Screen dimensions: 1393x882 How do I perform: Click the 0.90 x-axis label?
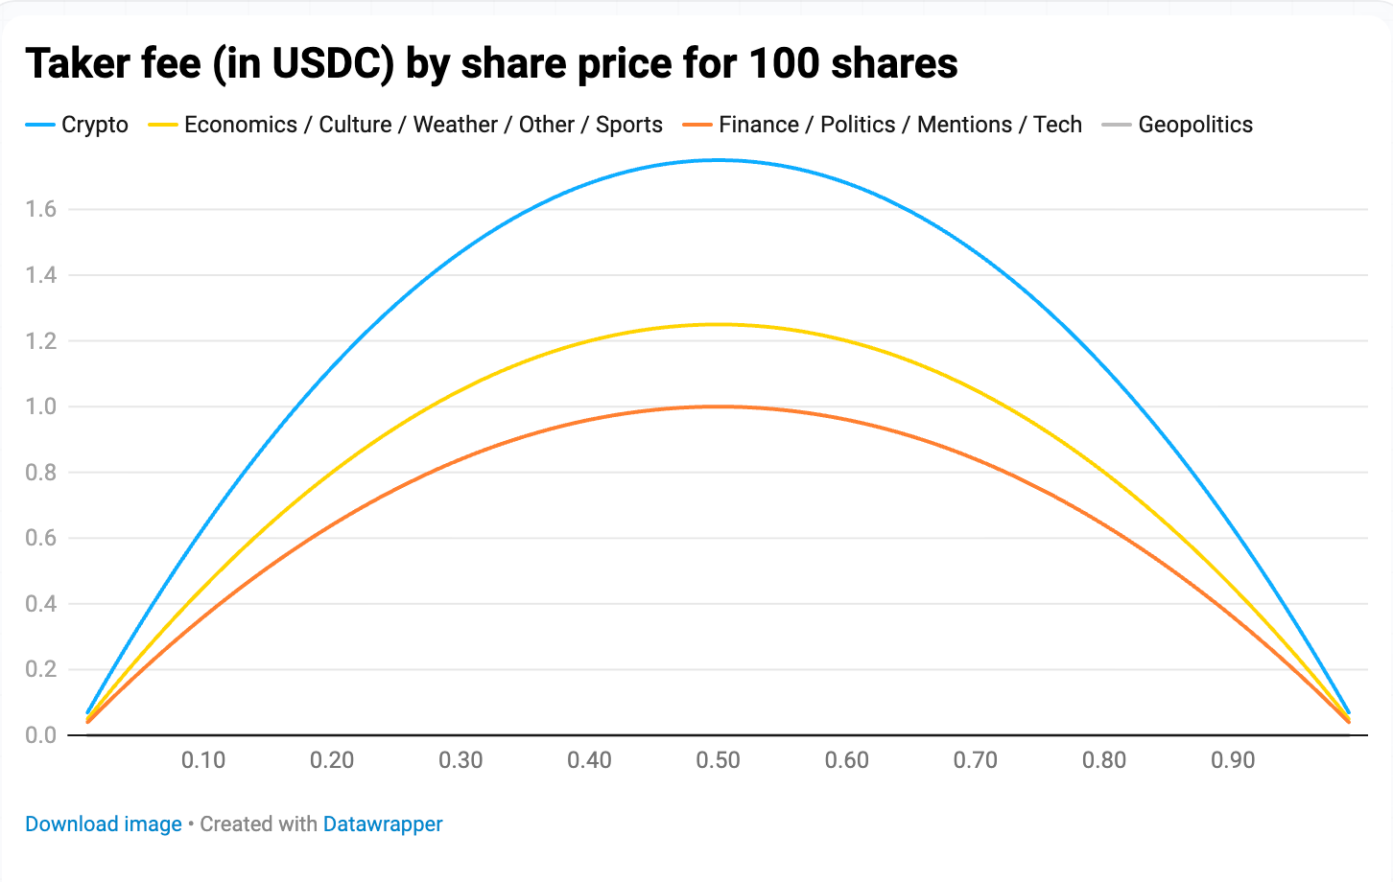1233,761
